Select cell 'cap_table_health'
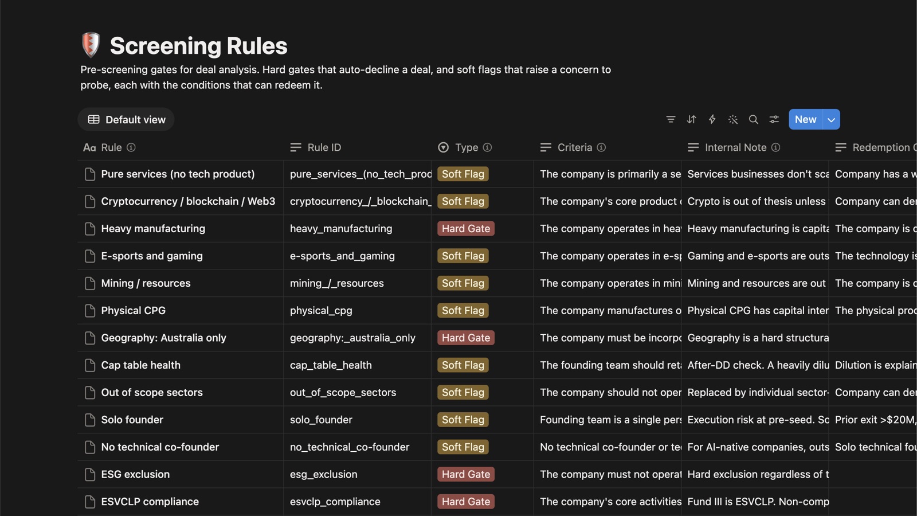Viewport: 917px width, 516px height. [357, 365]
